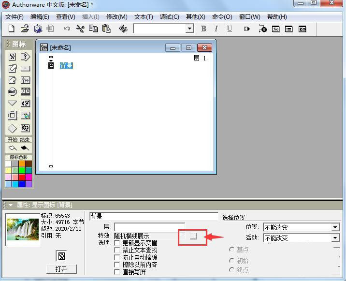Image resolution: width=346 pixels, height=281 pixels.
Task: Click the Bold formatting toolbar button
Action: pyautogui.click(x=203, y=29)
